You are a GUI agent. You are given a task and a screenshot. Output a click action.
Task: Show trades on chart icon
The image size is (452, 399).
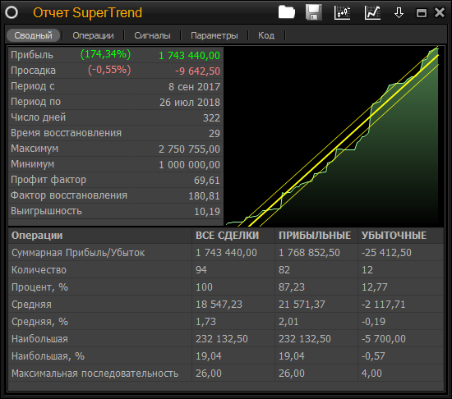pos(342,12)
